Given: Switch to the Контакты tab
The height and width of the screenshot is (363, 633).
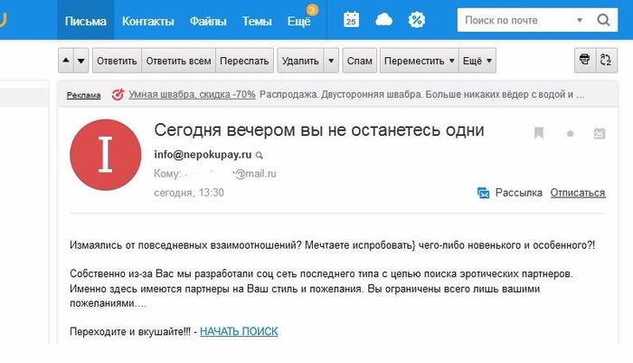Looking at the screenshot, I should pos(148,20).
